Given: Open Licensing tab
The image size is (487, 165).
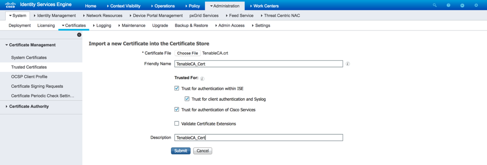Looking at the screenshot, I should tap(46, 25).
